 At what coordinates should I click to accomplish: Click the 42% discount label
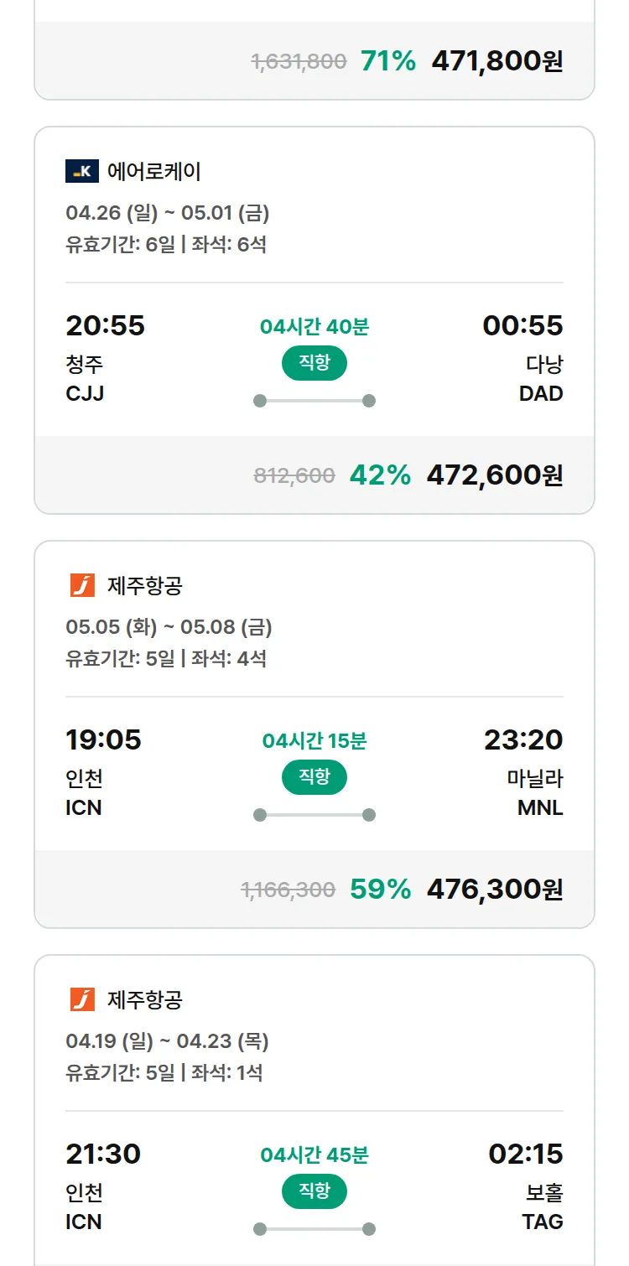(380, 475)
